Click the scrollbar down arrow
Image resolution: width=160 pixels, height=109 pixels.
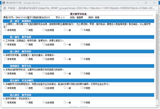[157, 106]
